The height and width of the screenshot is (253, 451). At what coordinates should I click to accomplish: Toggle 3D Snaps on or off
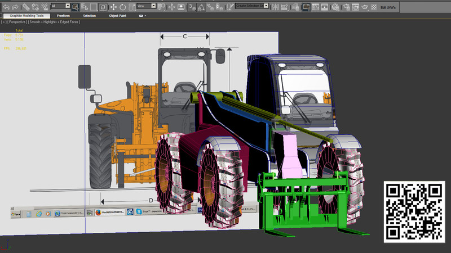[192, 7]
